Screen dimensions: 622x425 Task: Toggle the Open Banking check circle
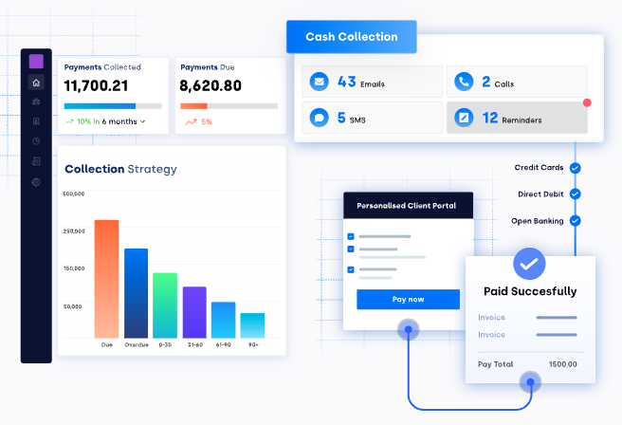575,221
